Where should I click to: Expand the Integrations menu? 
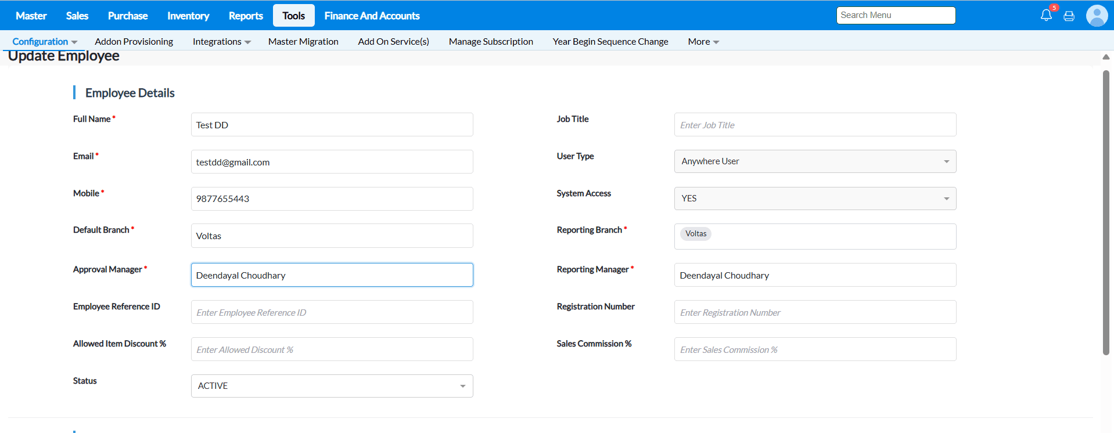pos(221,42)
